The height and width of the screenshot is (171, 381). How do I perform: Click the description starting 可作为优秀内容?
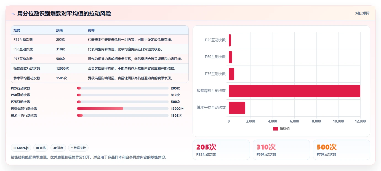click(x=135, y=59)
